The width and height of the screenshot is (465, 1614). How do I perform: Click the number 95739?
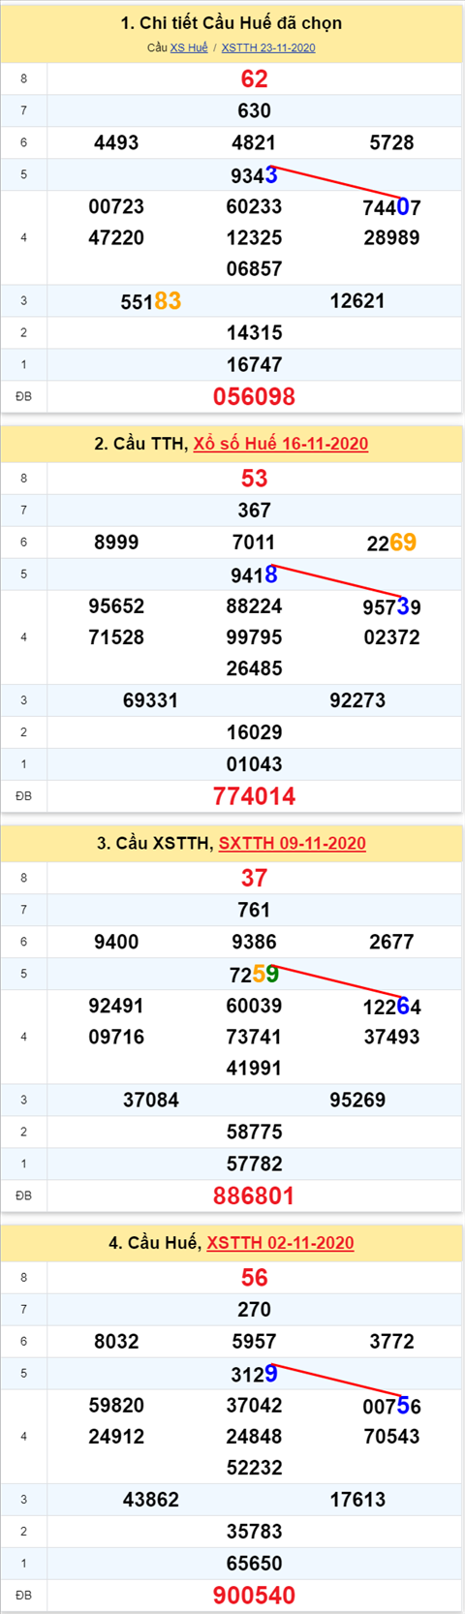click(391, 606)
